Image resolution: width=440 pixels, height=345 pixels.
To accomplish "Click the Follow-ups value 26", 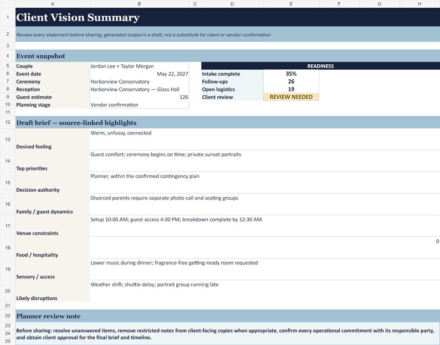I will (291, 81).
